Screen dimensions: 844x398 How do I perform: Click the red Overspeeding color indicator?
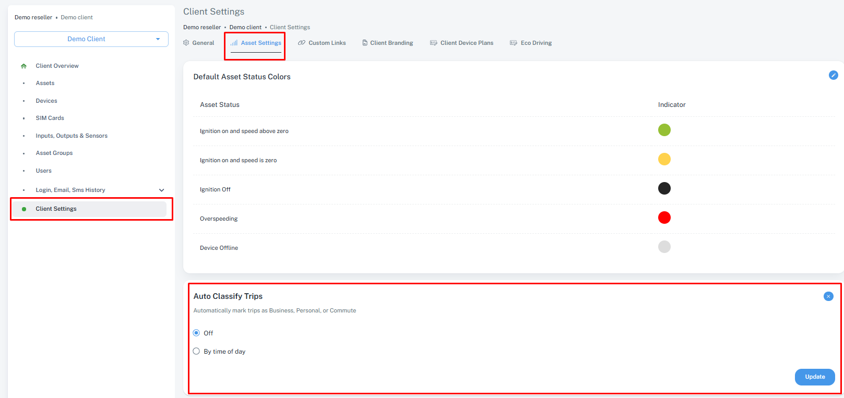[x=664, y=218]
